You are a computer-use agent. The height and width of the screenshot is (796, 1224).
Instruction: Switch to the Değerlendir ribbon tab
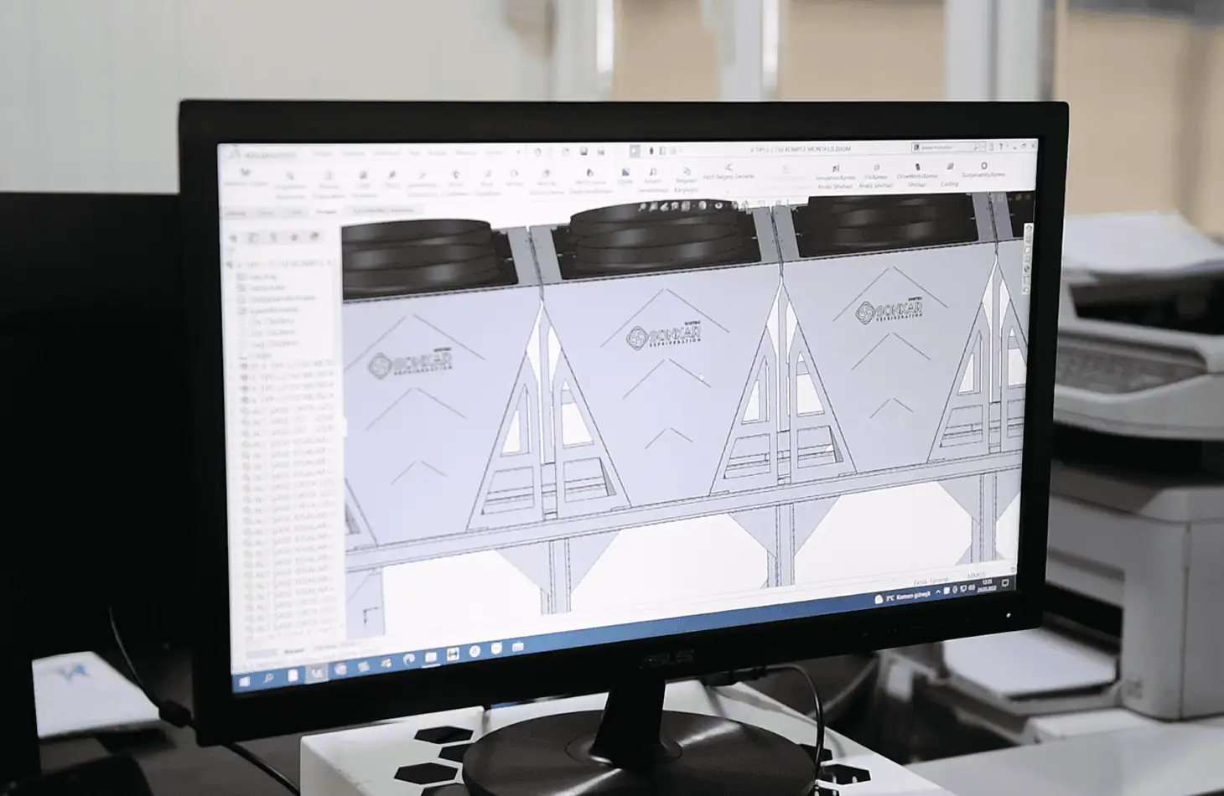point(325,213)
